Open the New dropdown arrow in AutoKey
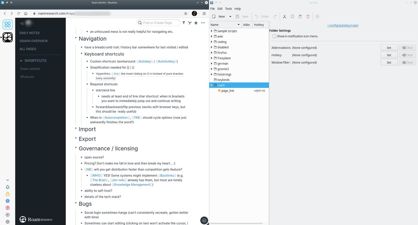418x225 pixels. (230, 16)
